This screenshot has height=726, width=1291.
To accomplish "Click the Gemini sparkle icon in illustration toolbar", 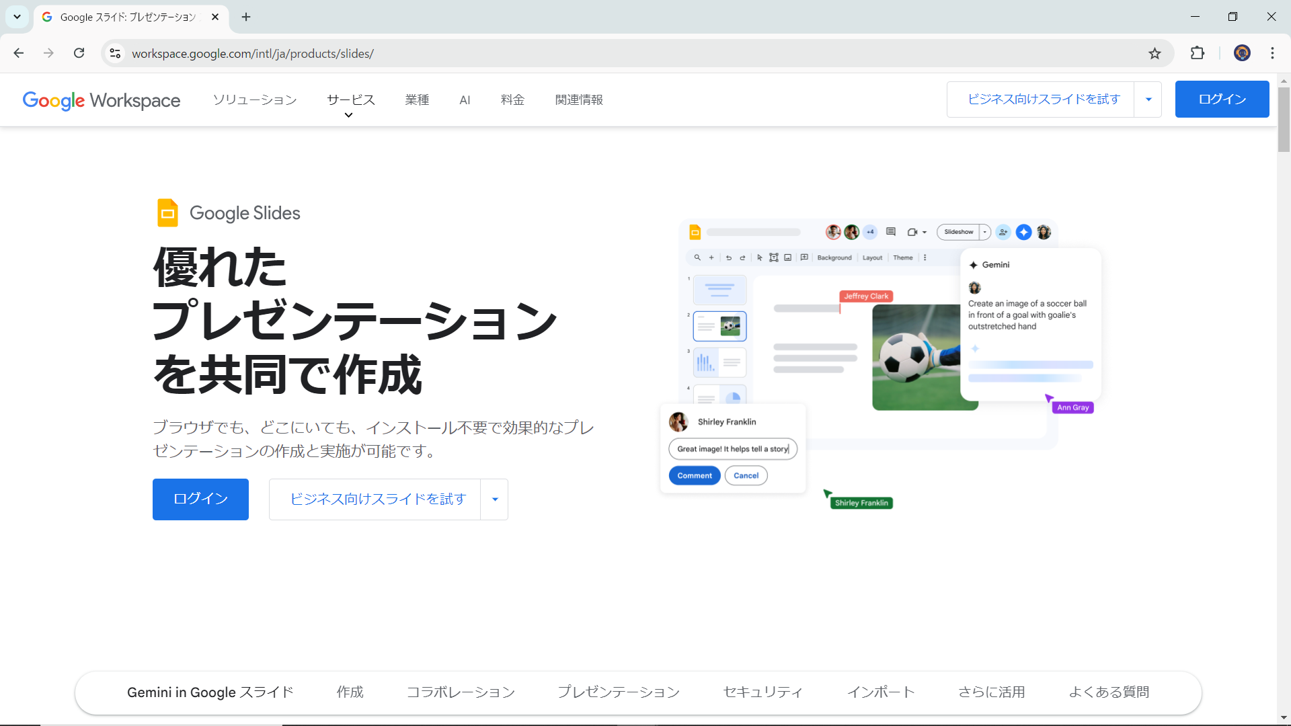I will click(1023, 232).
